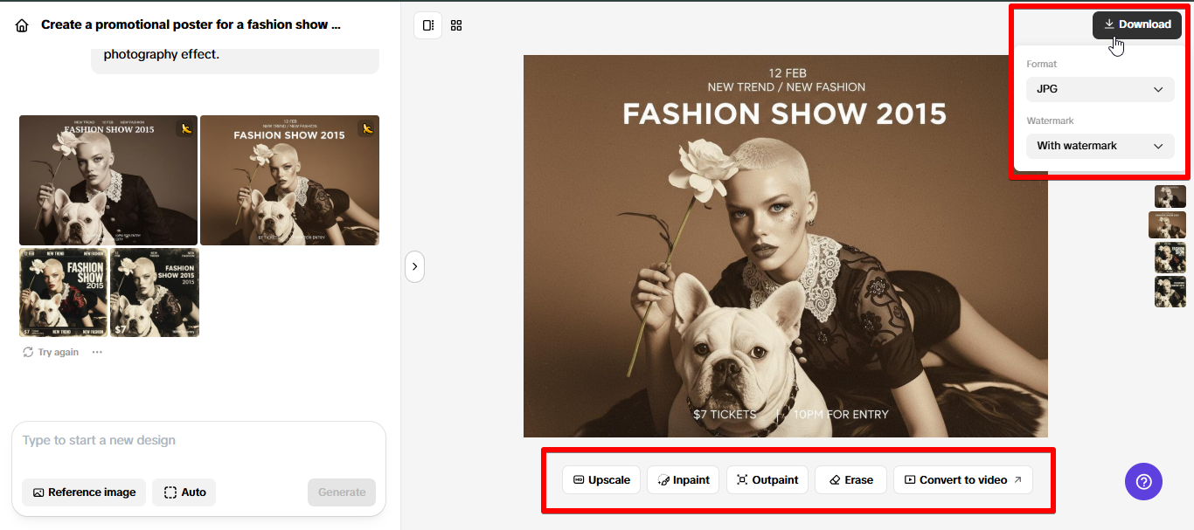
Task: Go to home via house icon
Action: click(22, 25)
